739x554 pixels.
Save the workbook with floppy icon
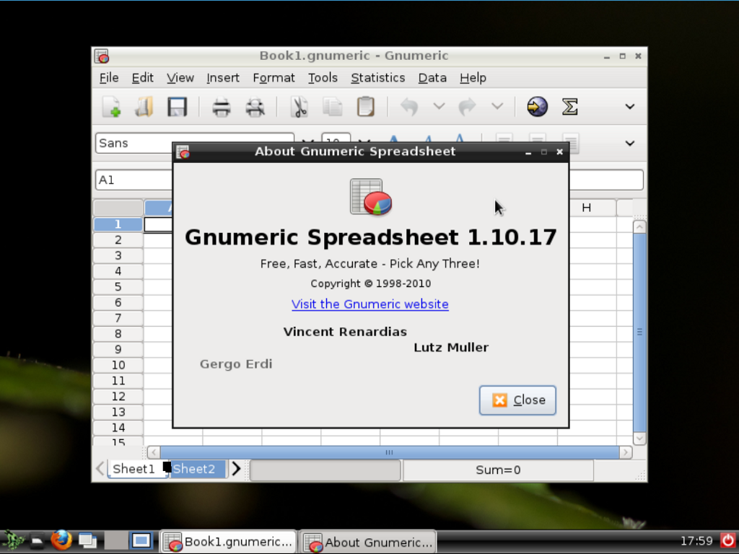pyautogui.click(x=178, y=107)
